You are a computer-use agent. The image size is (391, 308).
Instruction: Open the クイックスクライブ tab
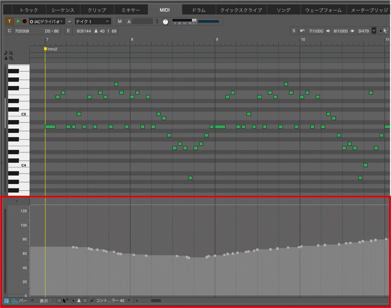[241, 10]
